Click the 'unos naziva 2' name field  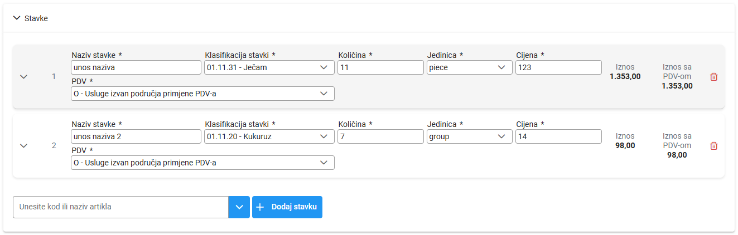click(136, 136)
